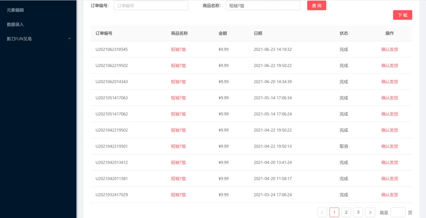Image resolution: width=426 pixels, height=218 pixels.
Task: Open 数据录入 in the sidebar
Action: [15, 24]
